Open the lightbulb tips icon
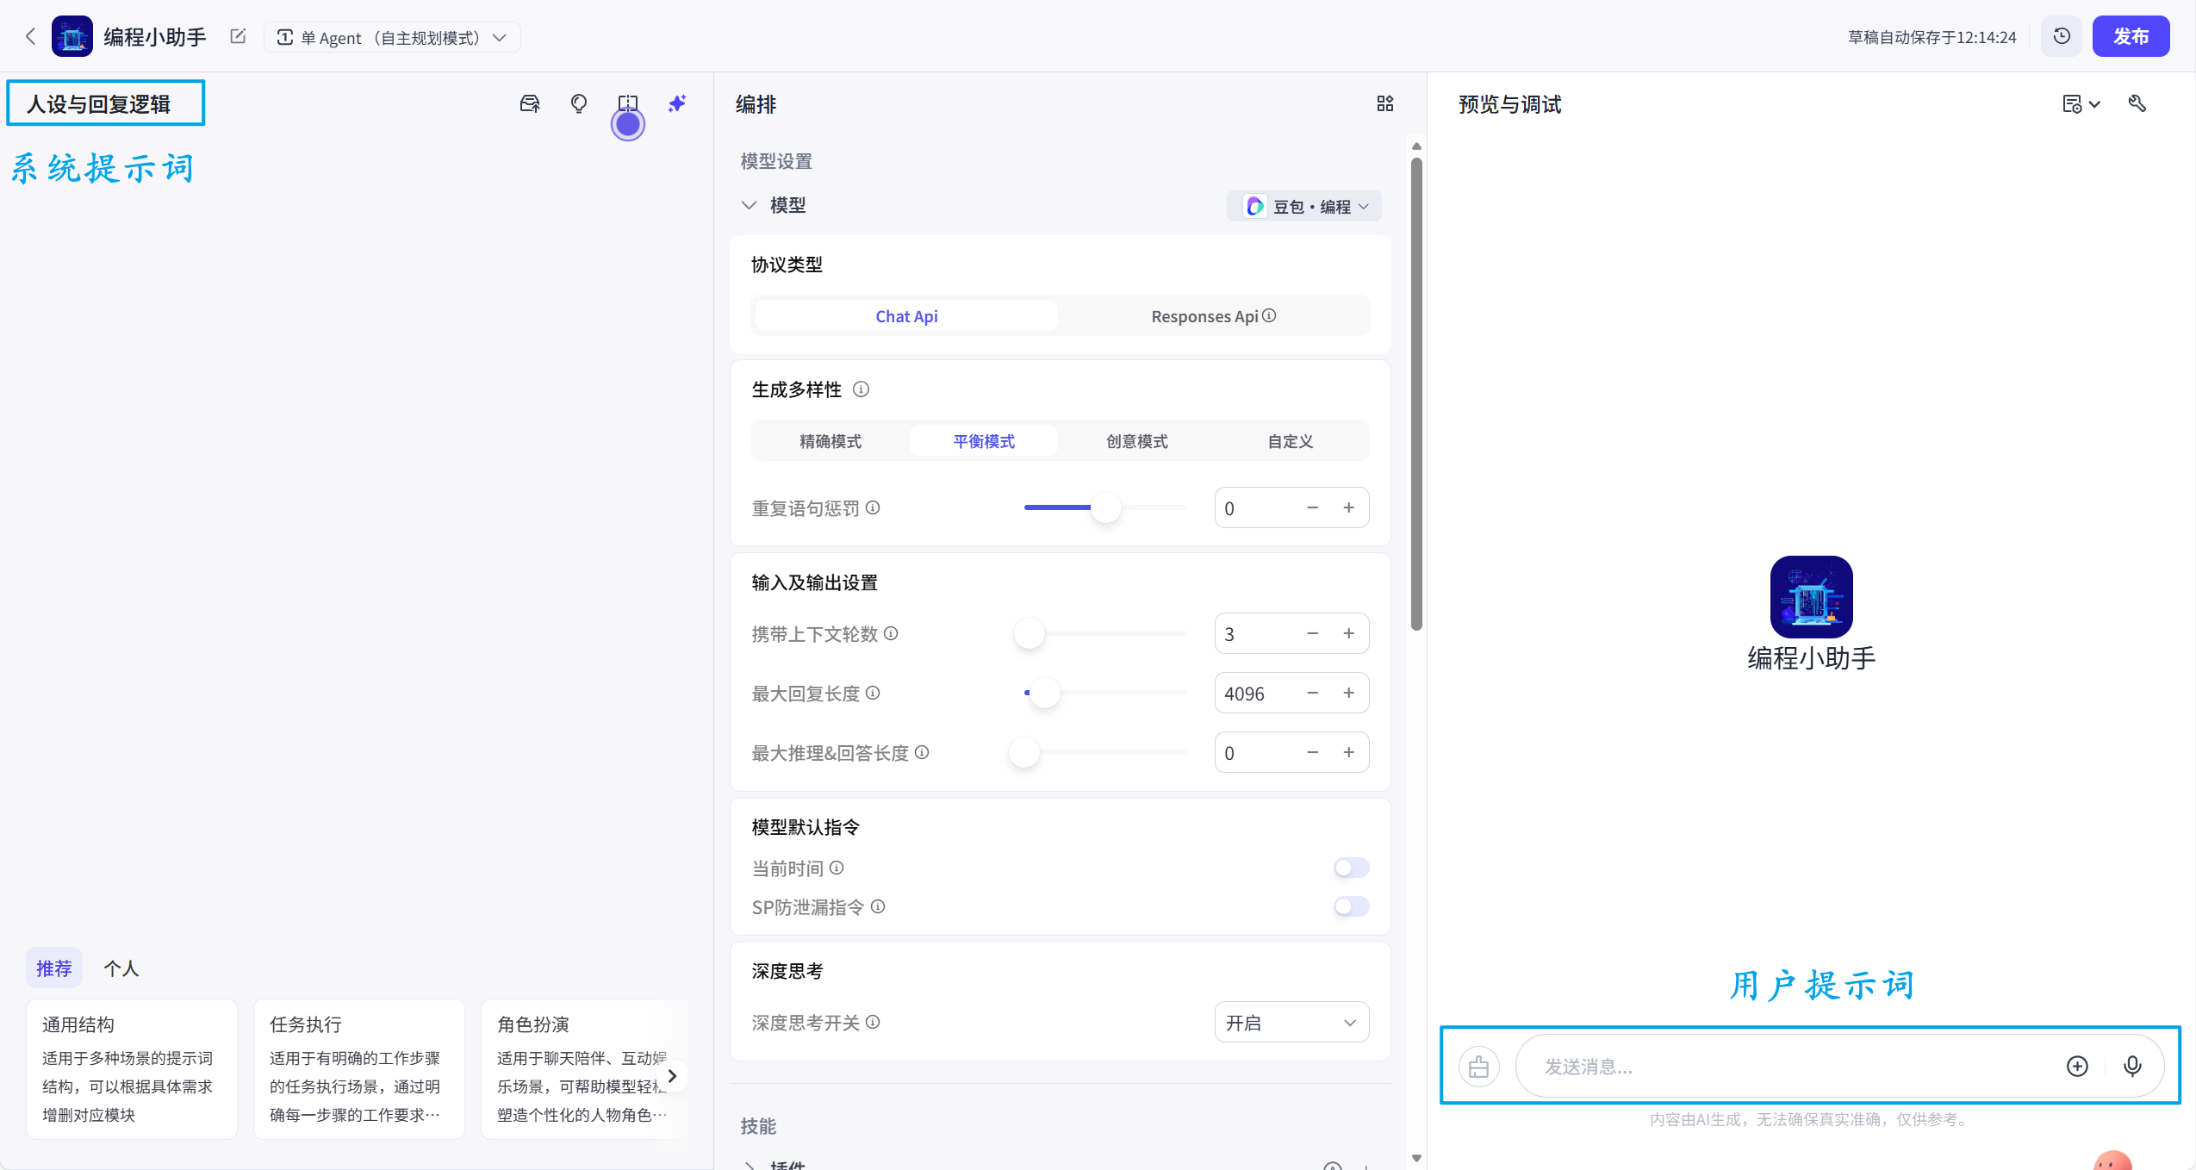2196x1170 pixels. (578, 103)
